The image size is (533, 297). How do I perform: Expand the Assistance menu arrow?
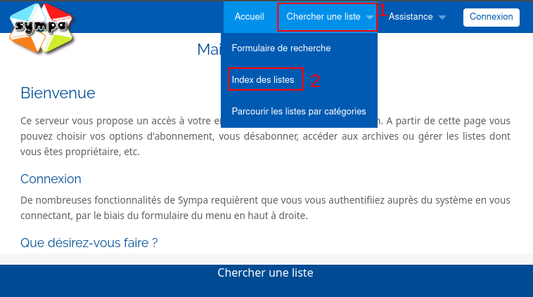click(442, 18)
